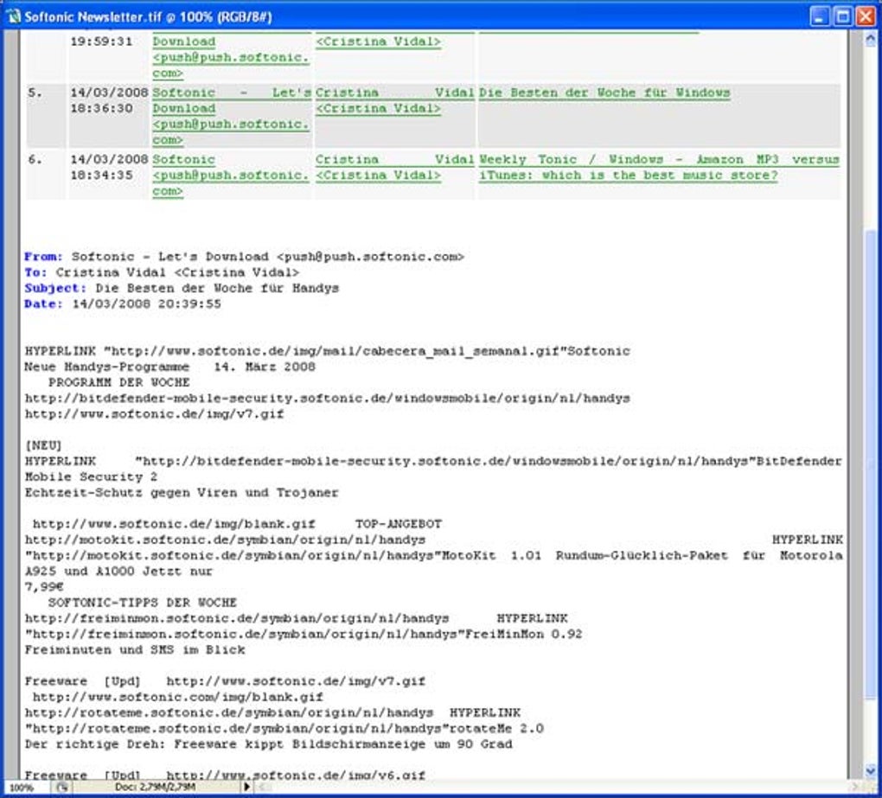Click row number '5.' in message list

pos(35,93)
